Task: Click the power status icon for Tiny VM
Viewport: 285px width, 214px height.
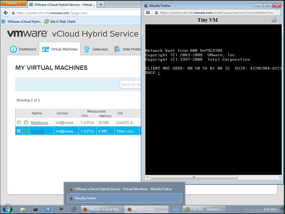Action: [x=26, y=131]
